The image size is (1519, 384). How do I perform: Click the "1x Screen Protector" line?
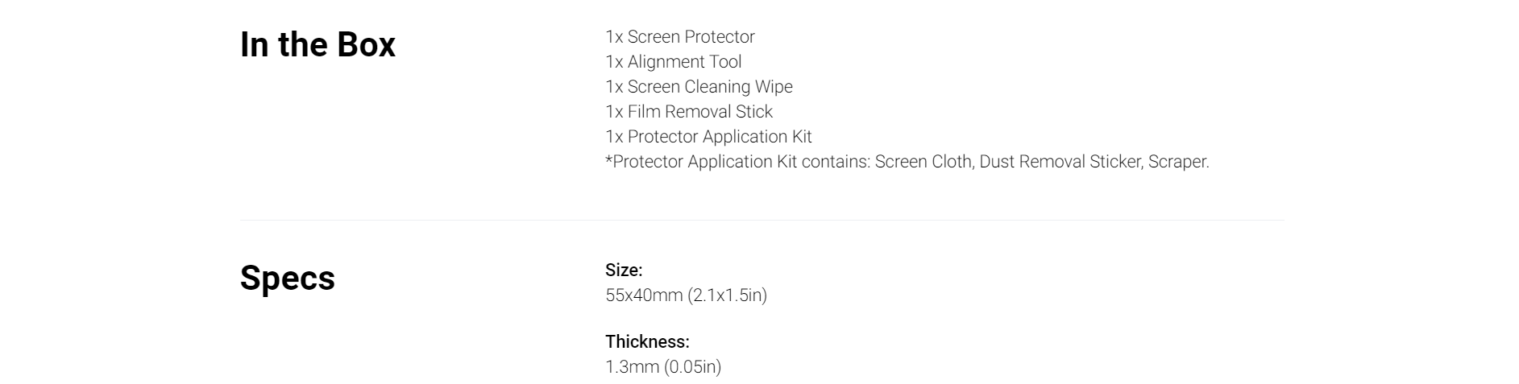tap(679, 37)
